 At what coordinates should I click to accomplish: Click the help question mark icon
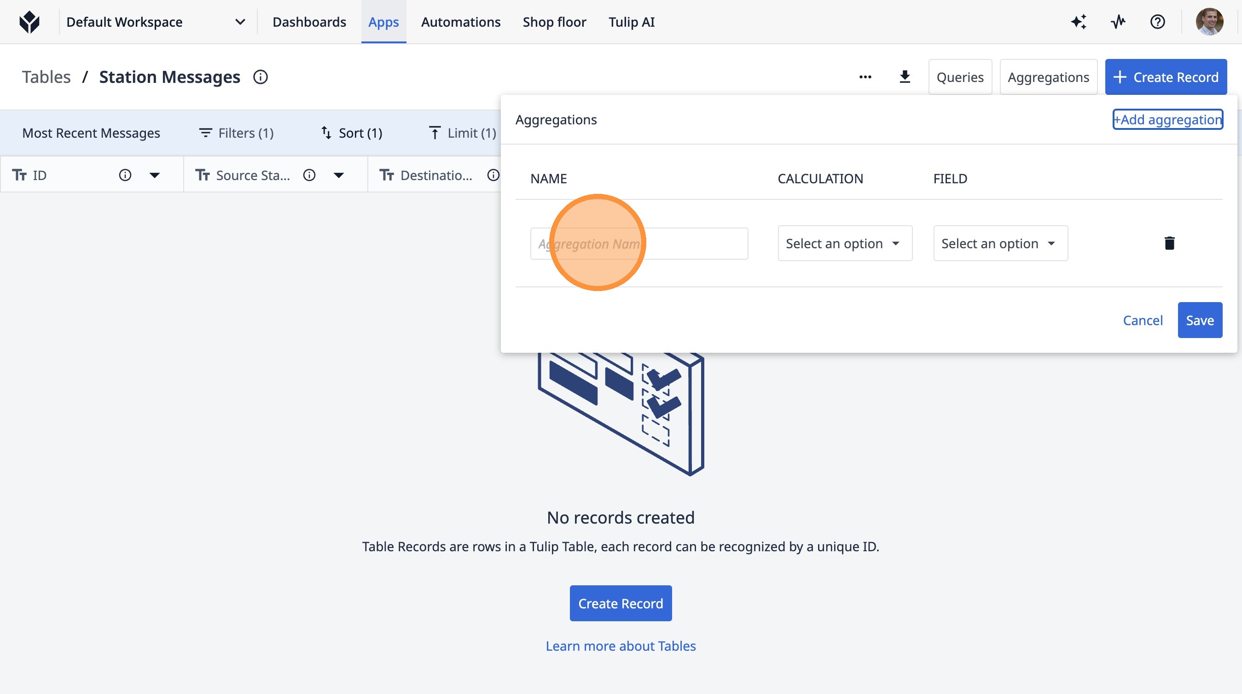click(1157, 22)
